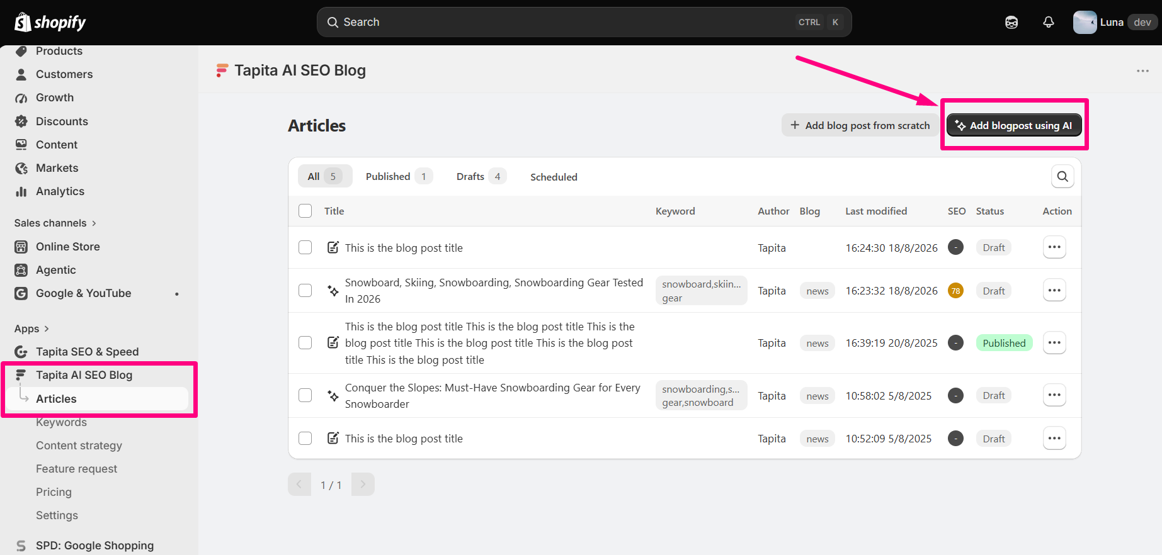The height and width of the screenshot is (555, 1162).
Task: Select the checkbox for the Published article row
Action: tap(305, 343)
